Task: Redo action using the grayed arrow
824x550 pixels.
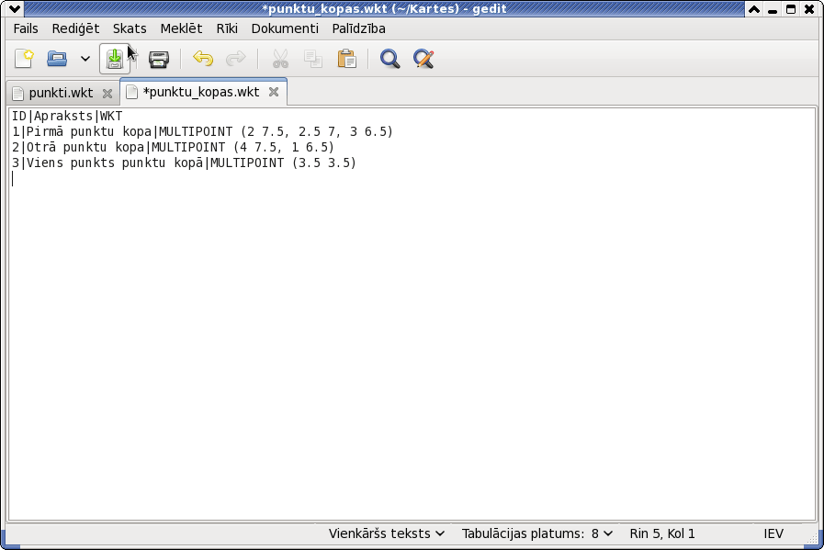Action: click(236, 59)
